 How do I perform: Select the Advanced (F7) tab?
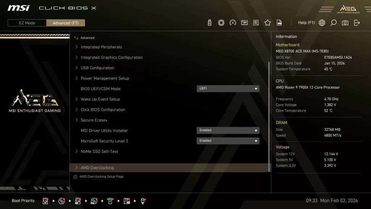coord(66,22)
